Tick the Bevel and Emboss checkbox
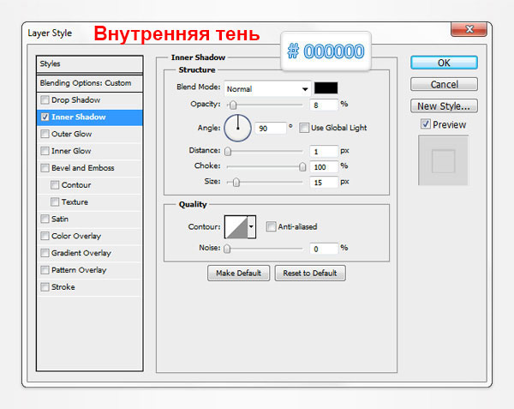The width and height of the screenshot is (514, 409). pos(45,168)
